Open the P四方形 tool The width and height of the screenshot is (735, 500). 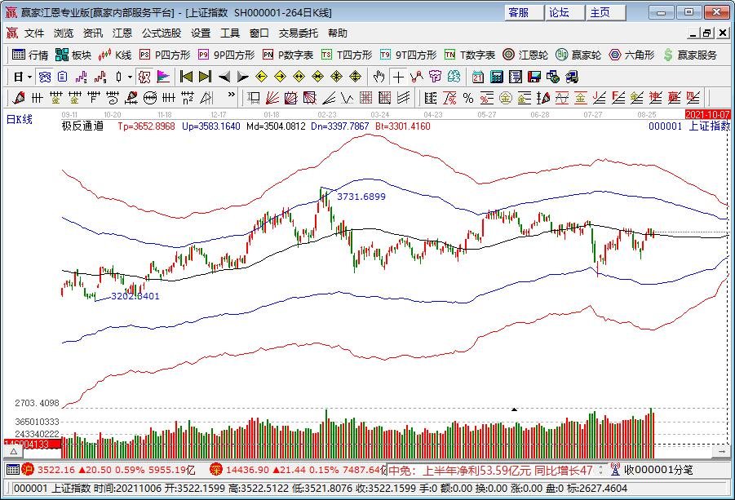click(x=165, y=55)
